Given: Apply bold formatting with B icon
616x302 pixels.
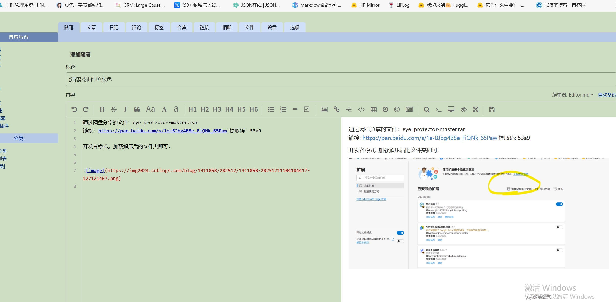Looking at the screenshot, I should (102, 109).
